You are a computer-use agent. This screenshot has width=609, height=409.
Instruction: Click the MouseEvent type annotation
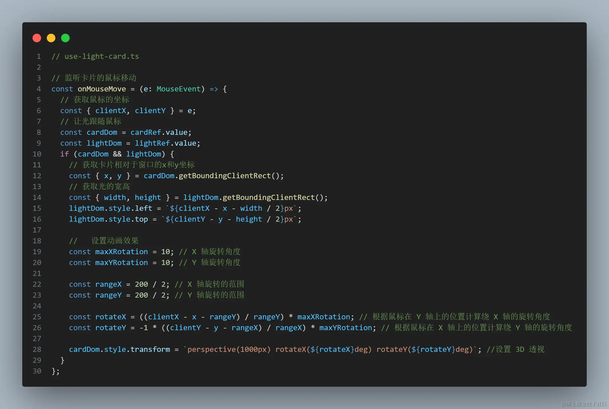[179, 89]
